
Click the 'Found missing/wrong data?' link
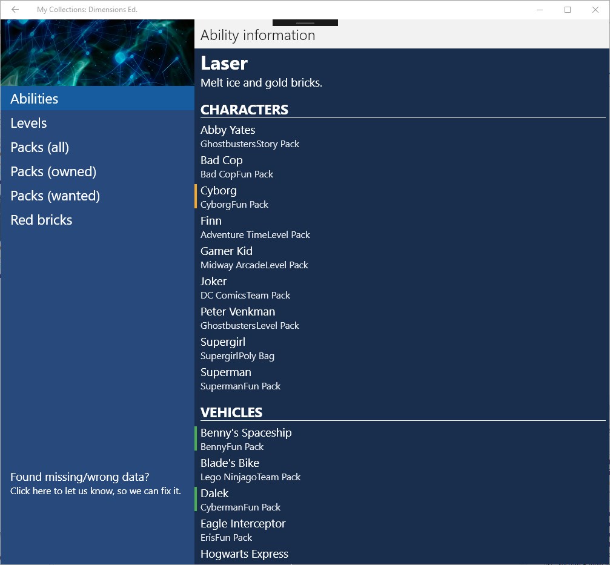pyautogui.click(x=96, y=483)
